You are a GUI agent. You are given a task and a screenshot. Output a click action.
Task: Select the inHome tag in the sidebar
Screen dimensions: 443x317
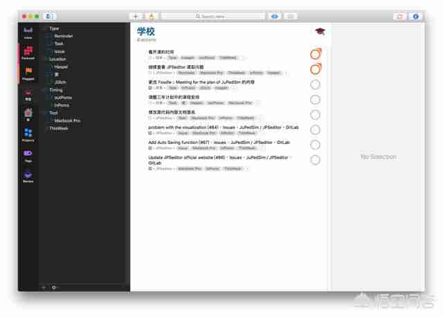(x=62, y=105)
